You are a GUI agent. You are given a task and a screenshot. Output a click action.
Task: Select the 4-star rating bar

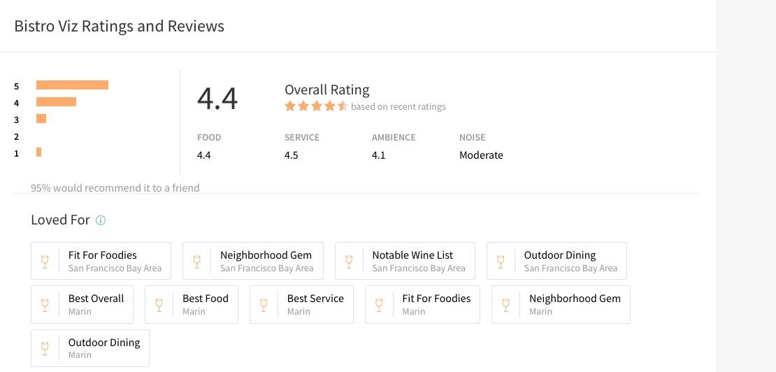click(x=56, y=102)
